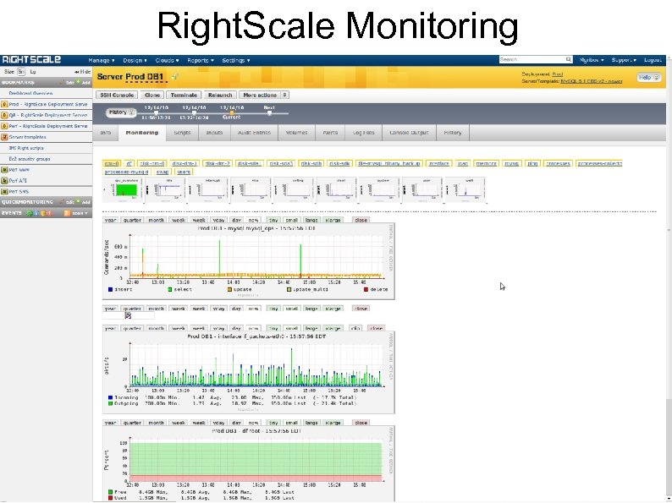The image size is (672, 503).
Task: Click the search magnifier icon
Action: tap(568, 59)
